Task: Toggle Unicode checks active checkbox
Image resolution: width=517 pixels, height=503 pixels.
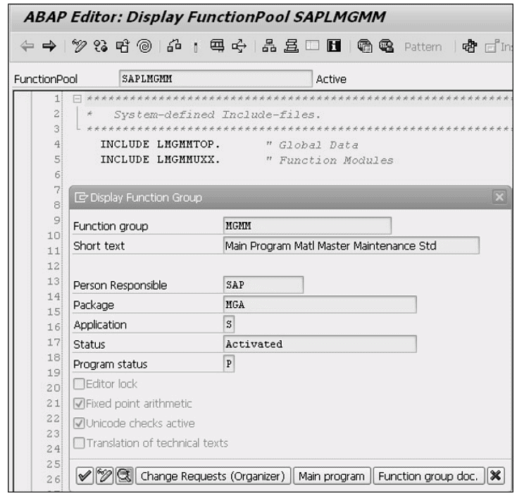Action: click(79, 423)
